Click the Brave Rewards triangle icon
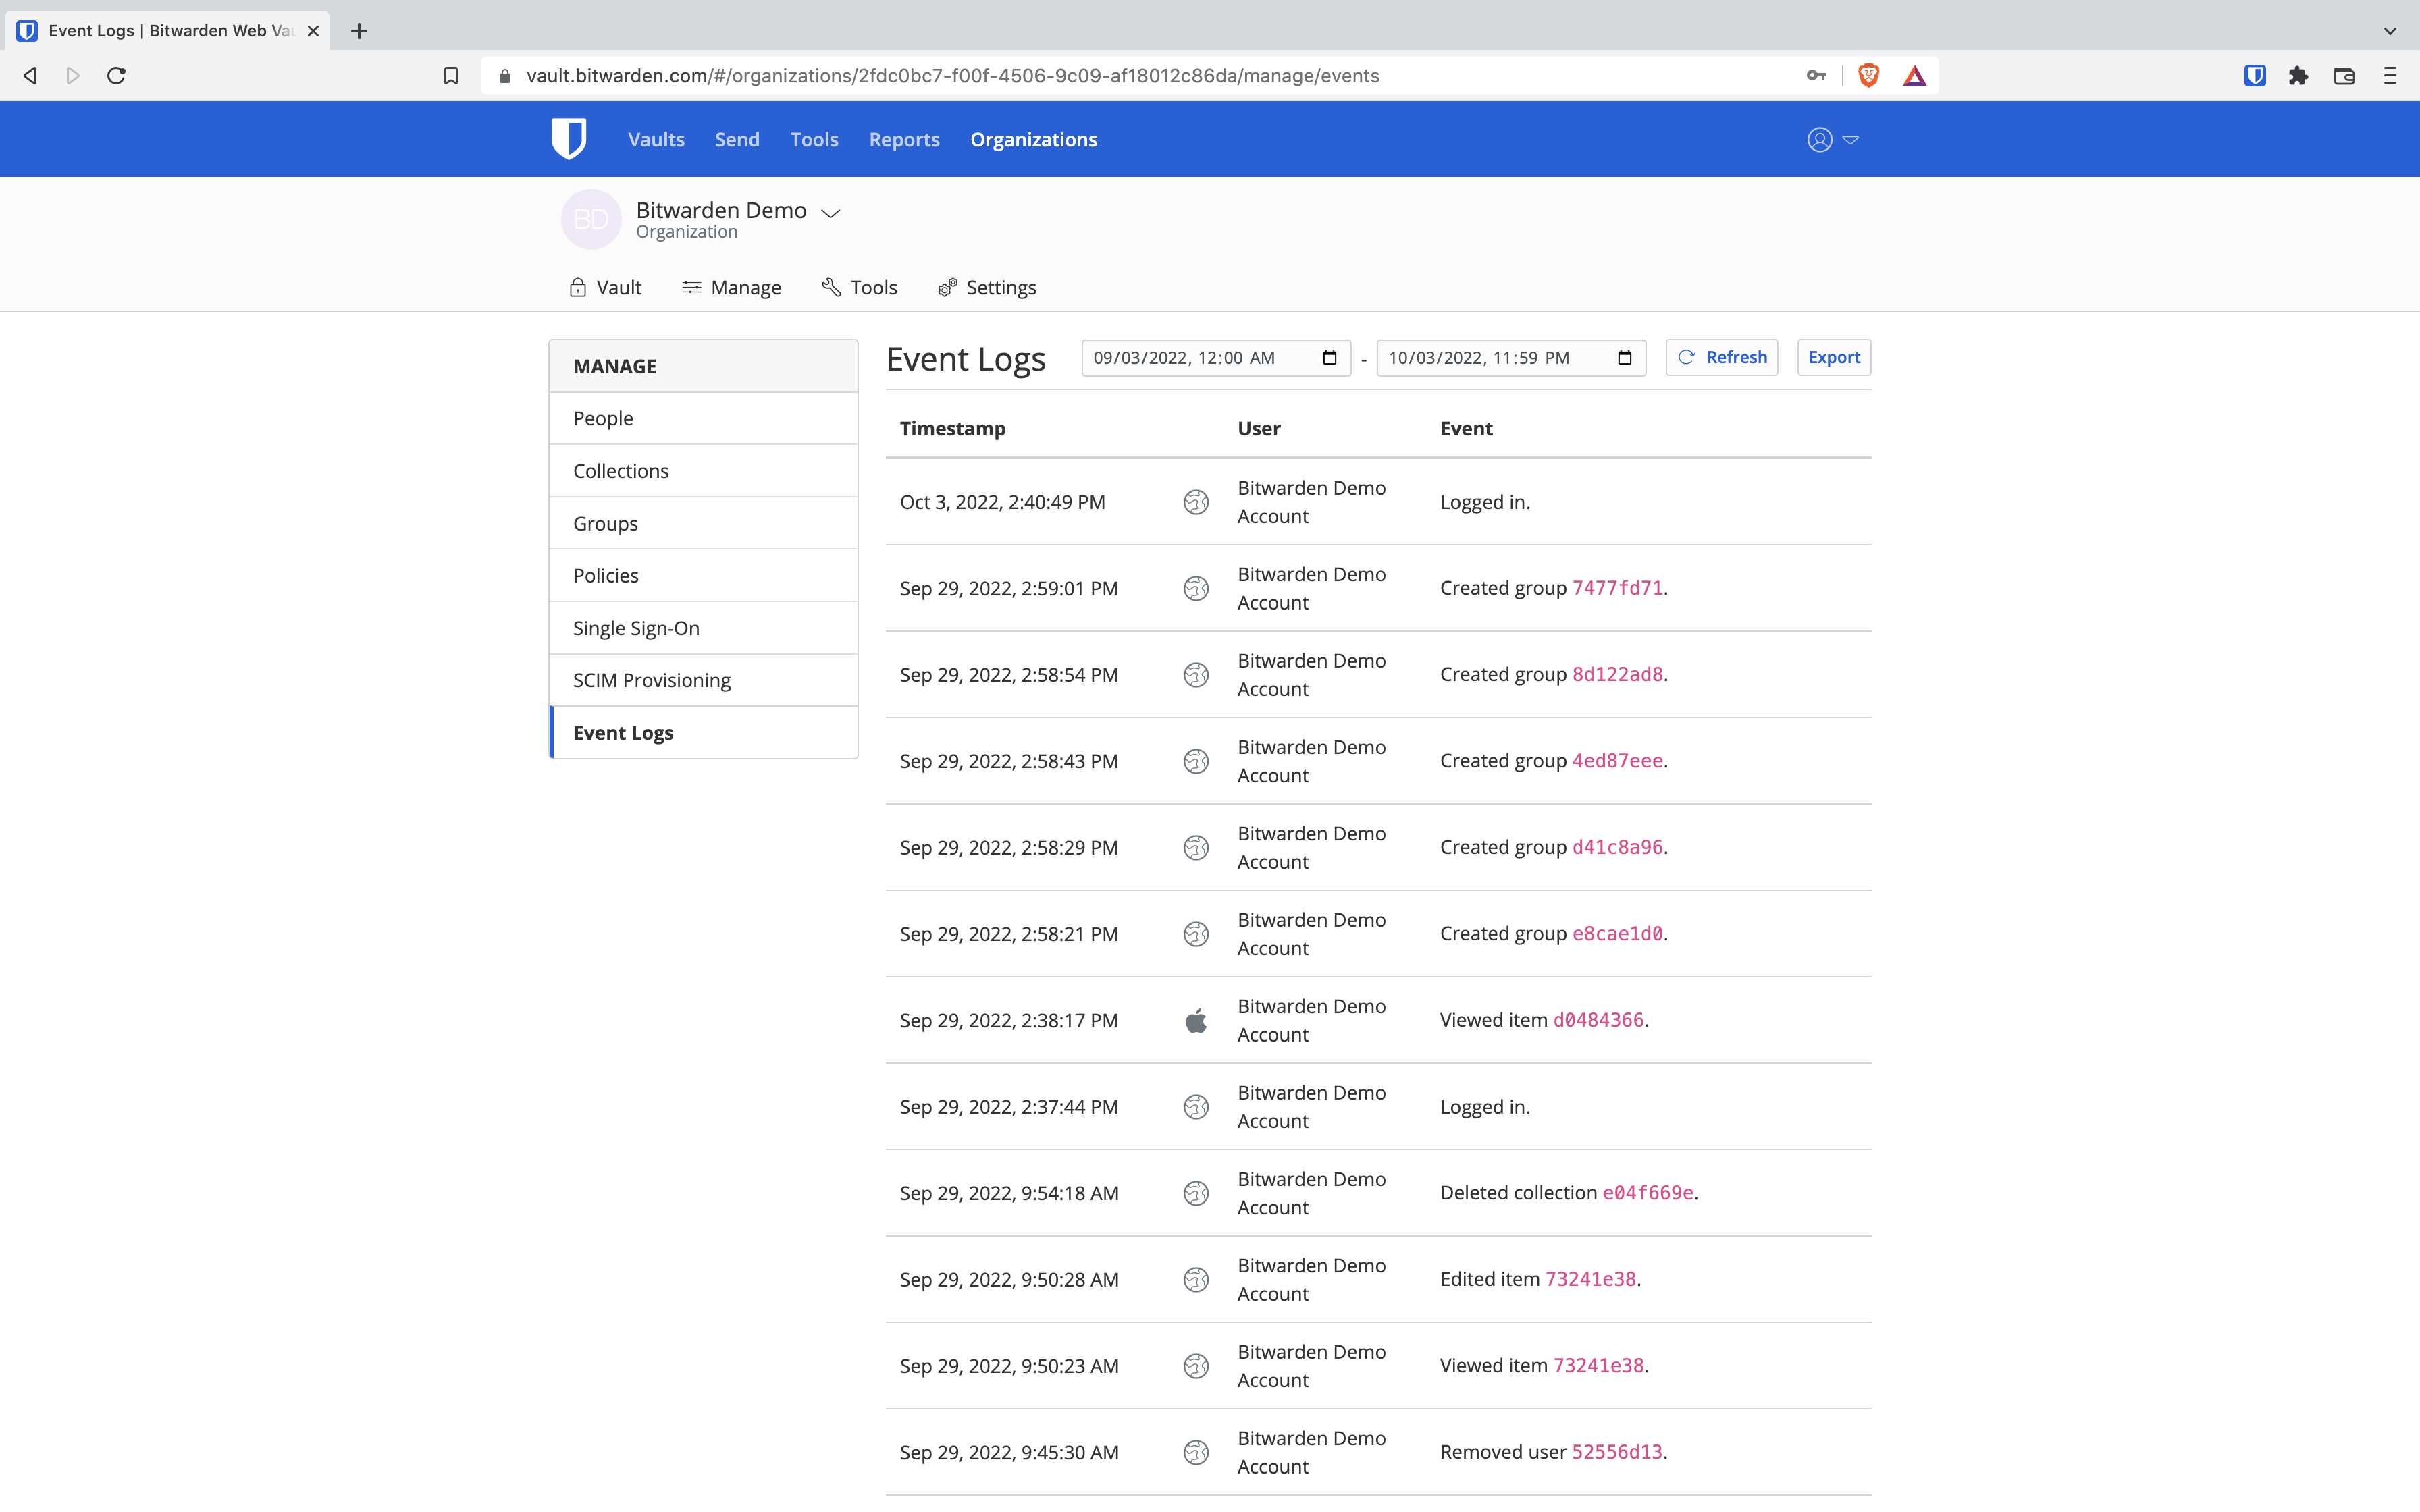Image resolution: width=2420 pixels, height=1512 pixels. [1914, 76]
